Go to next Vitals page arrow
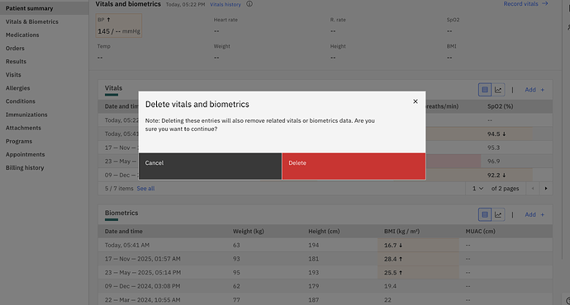This screenshot has height=305, width=570. [x=546, y=189]
